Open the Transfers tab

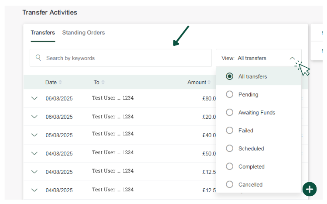pyautogui.click(x=43, y=33)
